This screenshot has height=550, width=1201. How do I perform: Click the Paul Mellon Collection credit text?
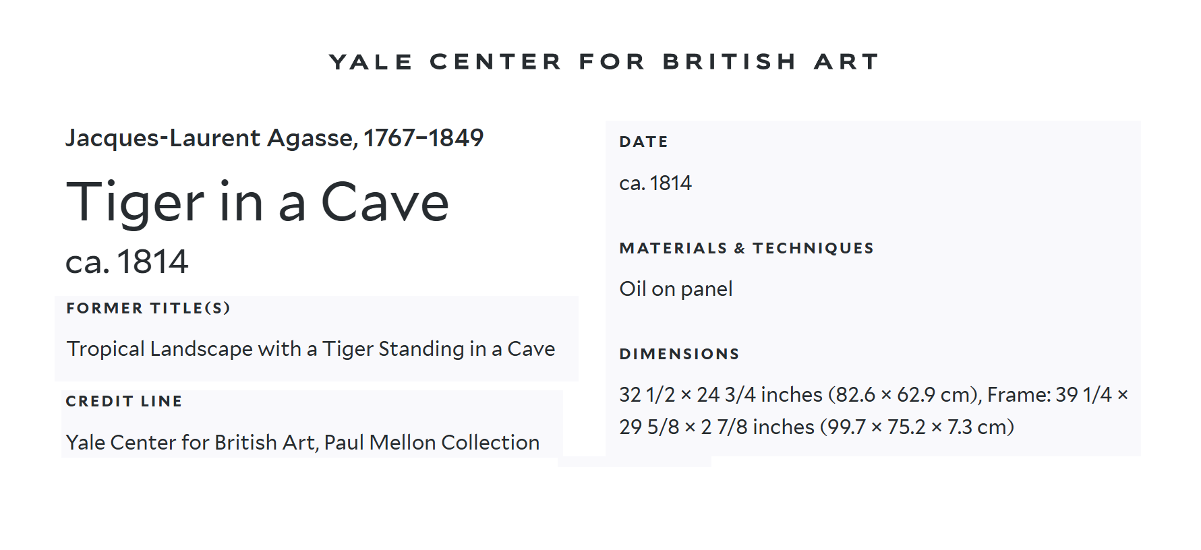coord(432,443)
